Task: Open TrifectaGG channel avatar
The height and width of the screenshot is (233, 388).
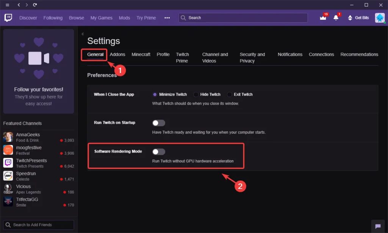Action: (x=8, y=202)
